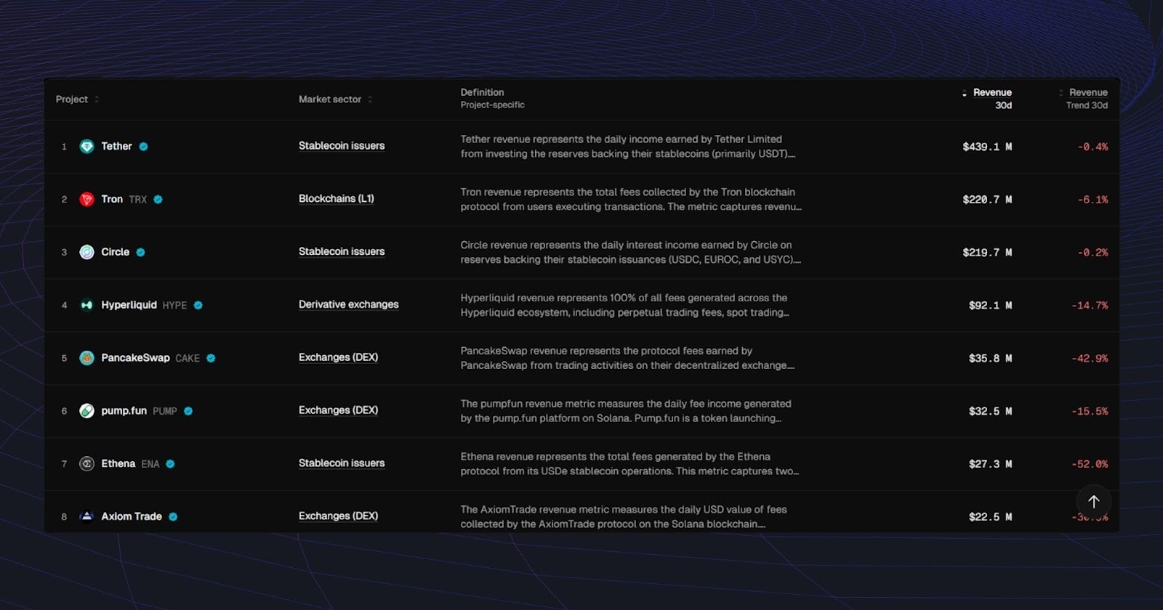Screen dimensions: 1163x610
Task: Click the $22.5 M revenue value
Action: (x=990, y=517)
